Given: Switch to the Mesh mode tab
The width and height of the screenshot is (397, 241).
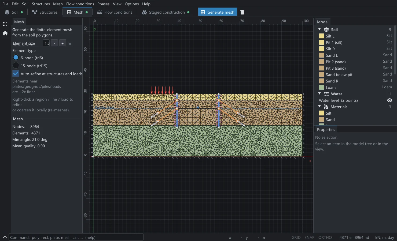Looking at the screenshot, I should (x=78, y=12).
